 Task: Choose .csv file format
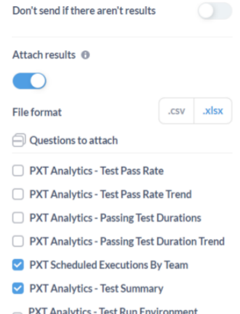pyautogui.click(x=176, y=111)
